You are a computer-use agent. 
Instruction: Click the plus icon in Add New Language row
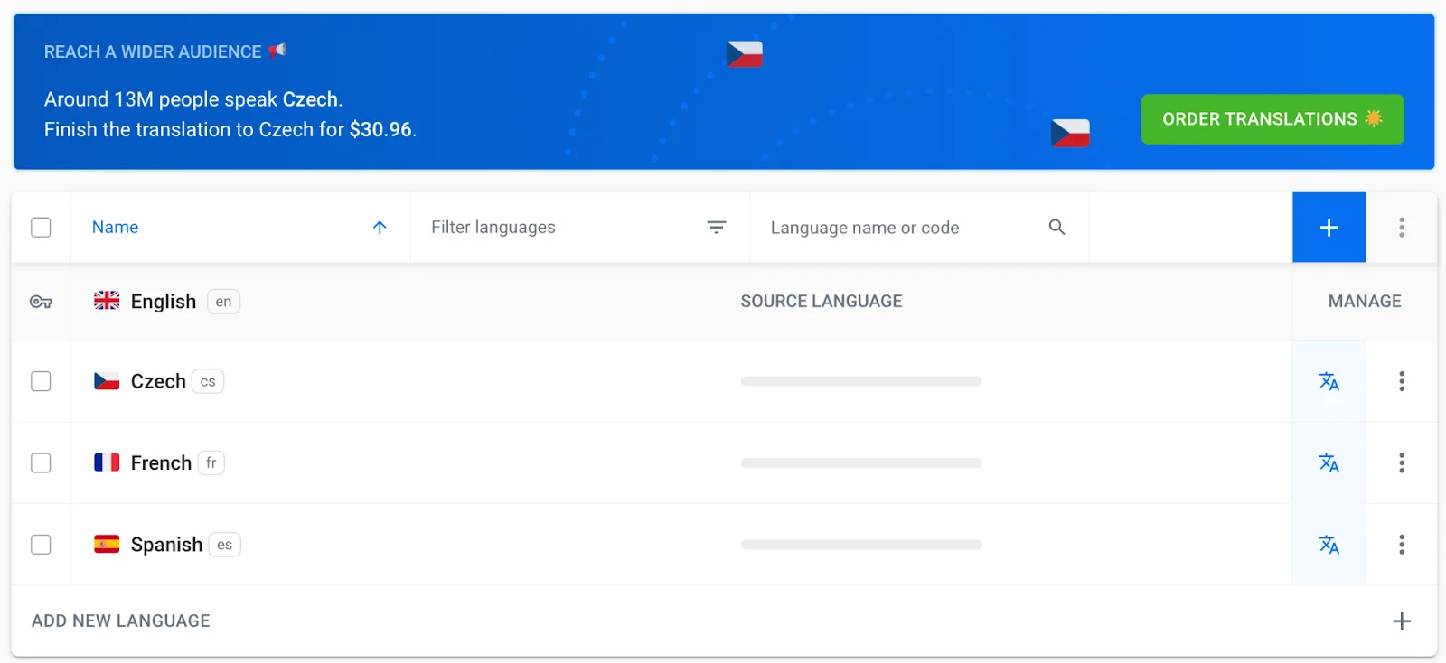(1401, 621)
